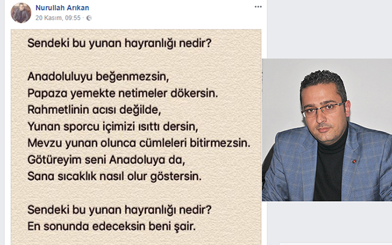Click the line 'Götüreyim seni Anadoluya da,'

[x=106, y=160]
